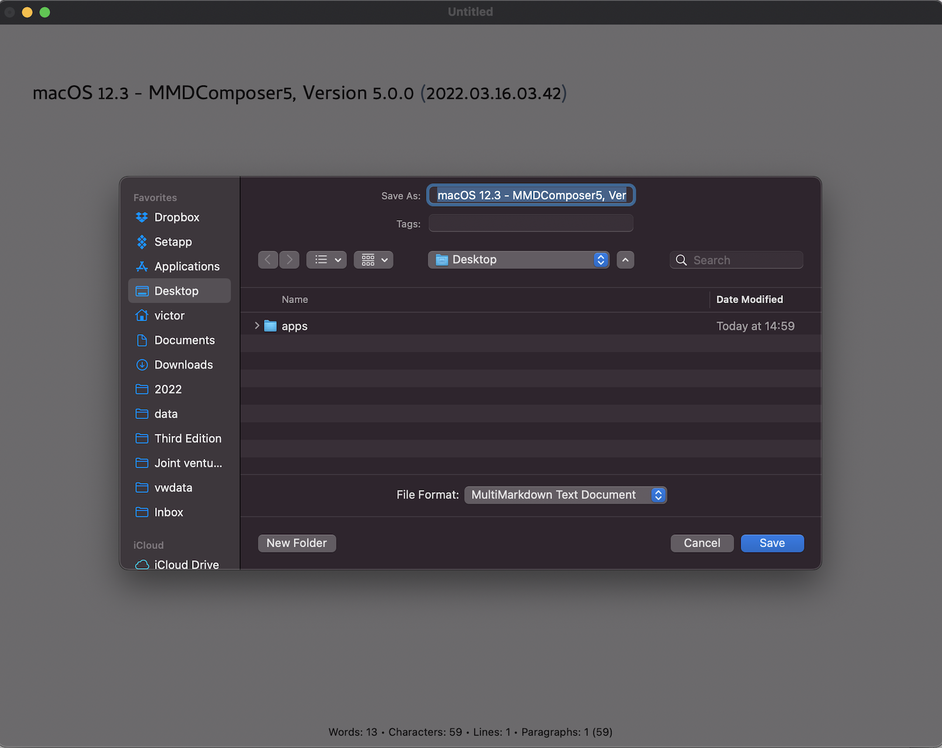Go to the Applications folder
The width and height of the screenshot is (942, 748).
[x=186, y=266]
